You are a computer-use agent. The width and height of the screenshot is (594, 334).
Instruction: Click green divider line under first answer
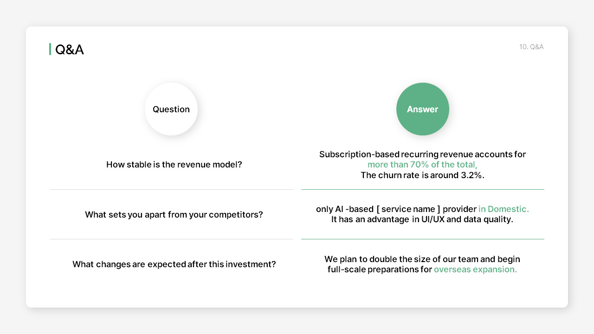[x=423, y=189]
